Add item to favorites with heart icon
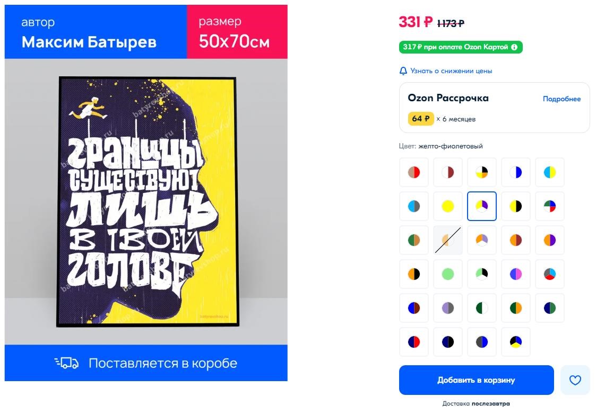The height and width of the screenshot is (414, 596). (x=575, y=380)
